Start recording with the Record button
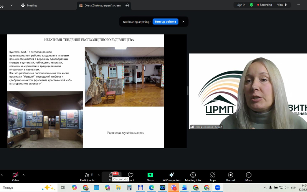307x192 pixels. click(x=230, y=176)
